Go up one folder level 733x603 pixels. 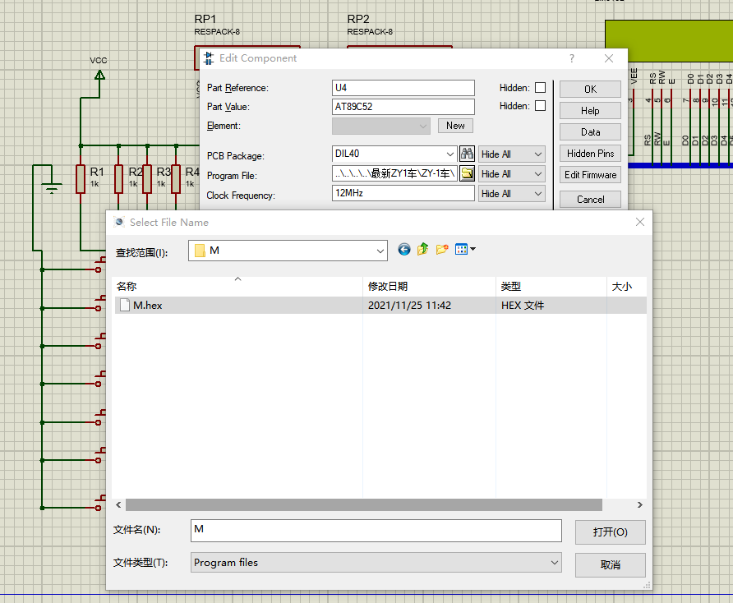tap(423, 249)
